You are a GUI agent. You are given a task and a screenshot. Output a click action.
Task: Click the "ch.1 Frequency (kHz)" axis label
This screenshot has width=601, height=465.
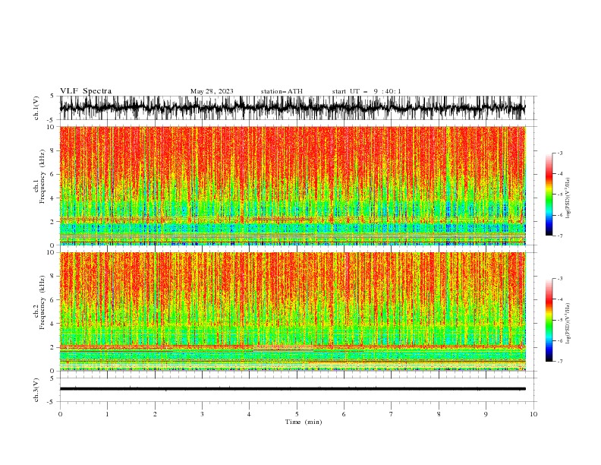(39, 177)
